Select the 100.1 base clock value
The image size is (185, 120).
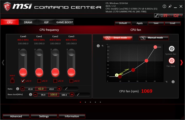point(64,95)
